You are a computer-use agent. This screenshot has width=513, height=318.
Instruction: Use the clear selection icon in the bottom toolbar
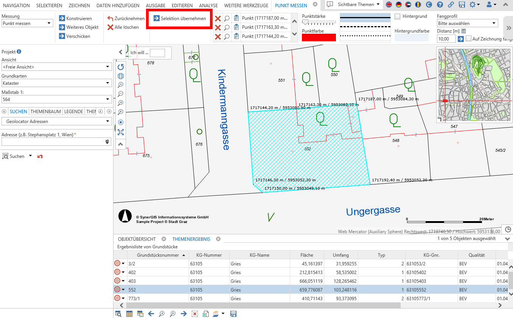pos(194,313)
